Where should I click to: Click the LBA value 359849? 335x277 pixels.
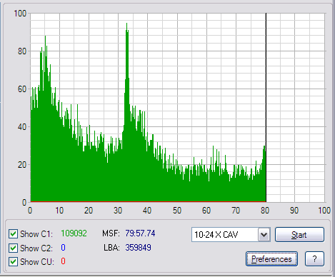139,248
